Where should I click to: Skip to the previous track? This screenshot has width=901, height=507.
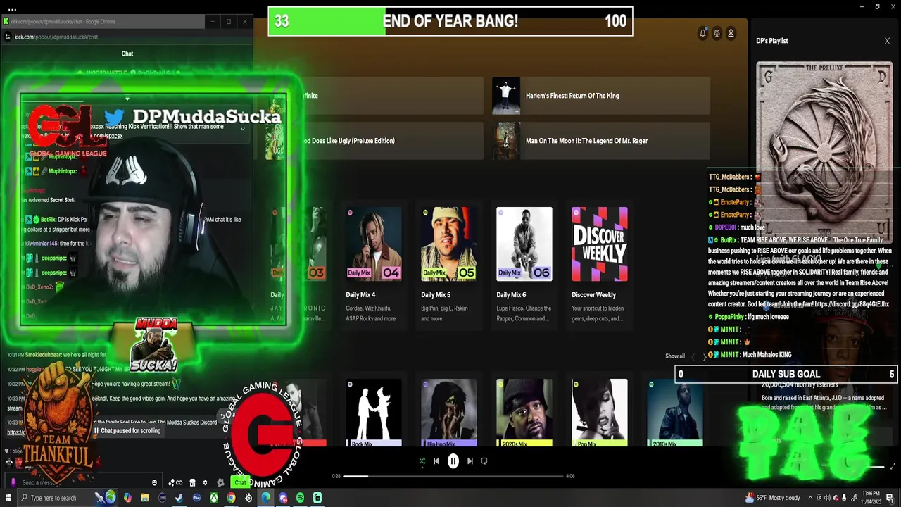(x=436, y=461)
